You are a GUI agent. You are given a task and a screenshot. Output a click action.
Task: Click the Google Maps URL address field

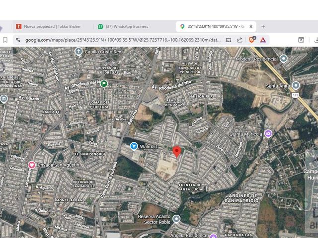[123, 40]
